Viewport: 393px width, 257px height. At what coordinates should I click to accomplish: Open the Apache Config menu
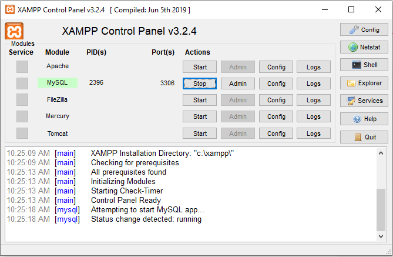point(276,67)
